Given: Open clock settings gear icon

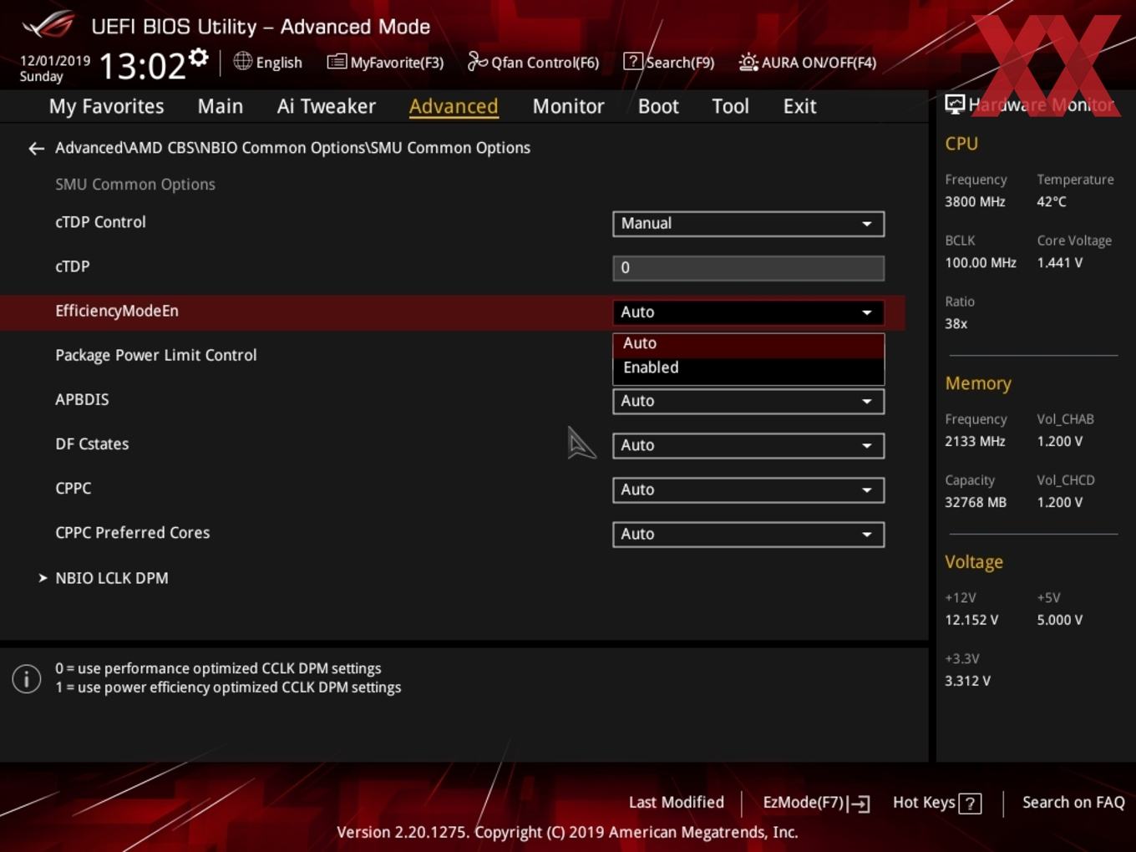Looking at the screenshot, I should tap(199, 57).
